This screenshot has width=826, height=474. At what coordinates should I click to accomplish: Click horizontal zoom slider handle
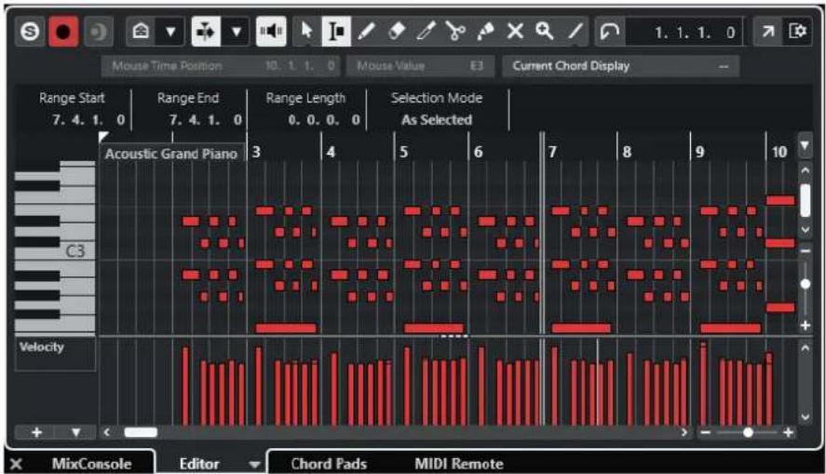(748, 432)
